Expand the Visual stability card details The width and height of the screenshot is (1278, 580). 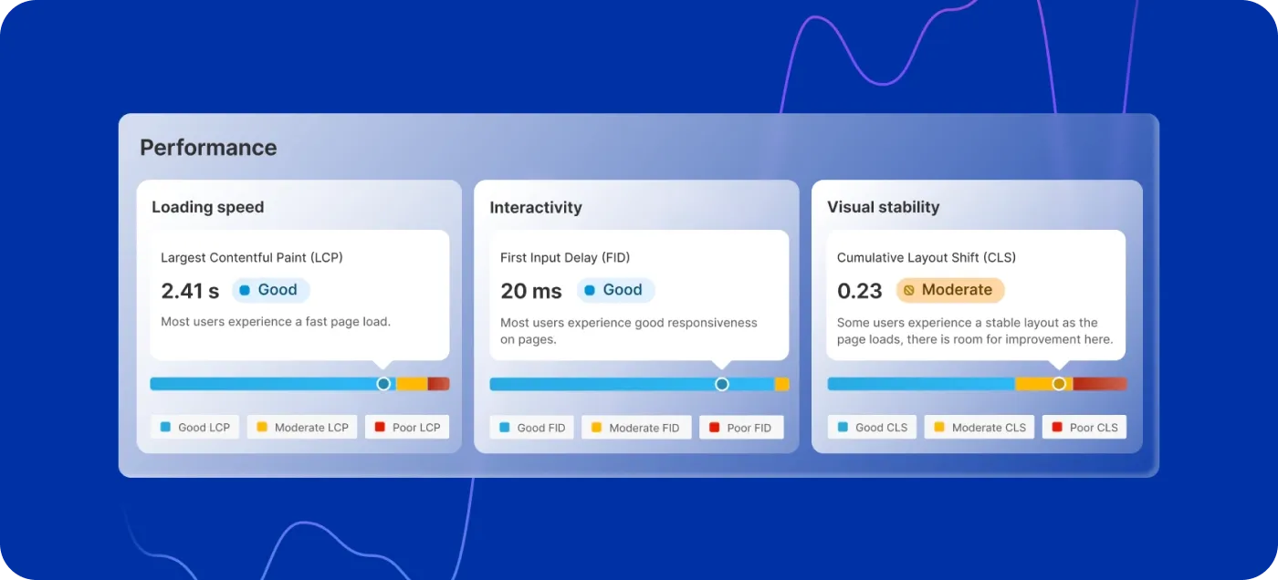click(882, 207)
